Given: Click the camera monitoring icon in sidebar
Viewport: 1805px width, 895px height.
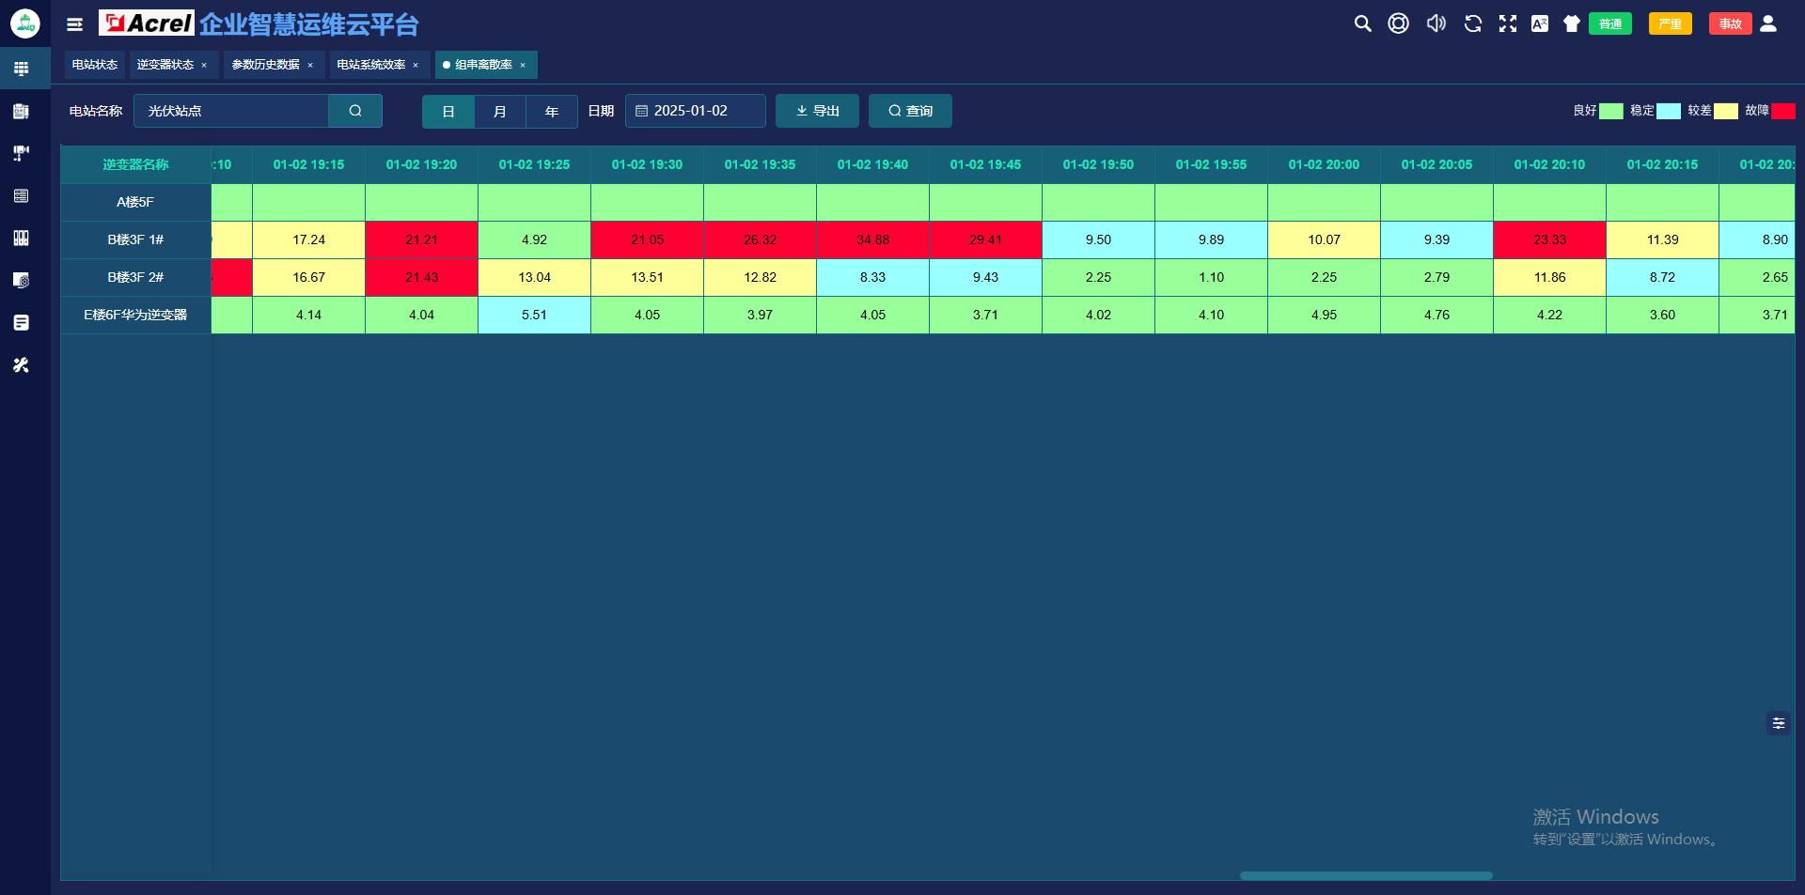Looking at the screenshot, I should click(x=21, y=153).
